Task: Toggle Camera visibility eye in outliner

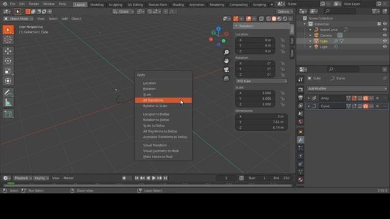Action: click(385, 35)
